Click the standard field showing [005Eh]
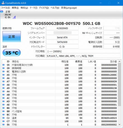The height and width of the screenshot is (128, 123). [x=83, y=51]
